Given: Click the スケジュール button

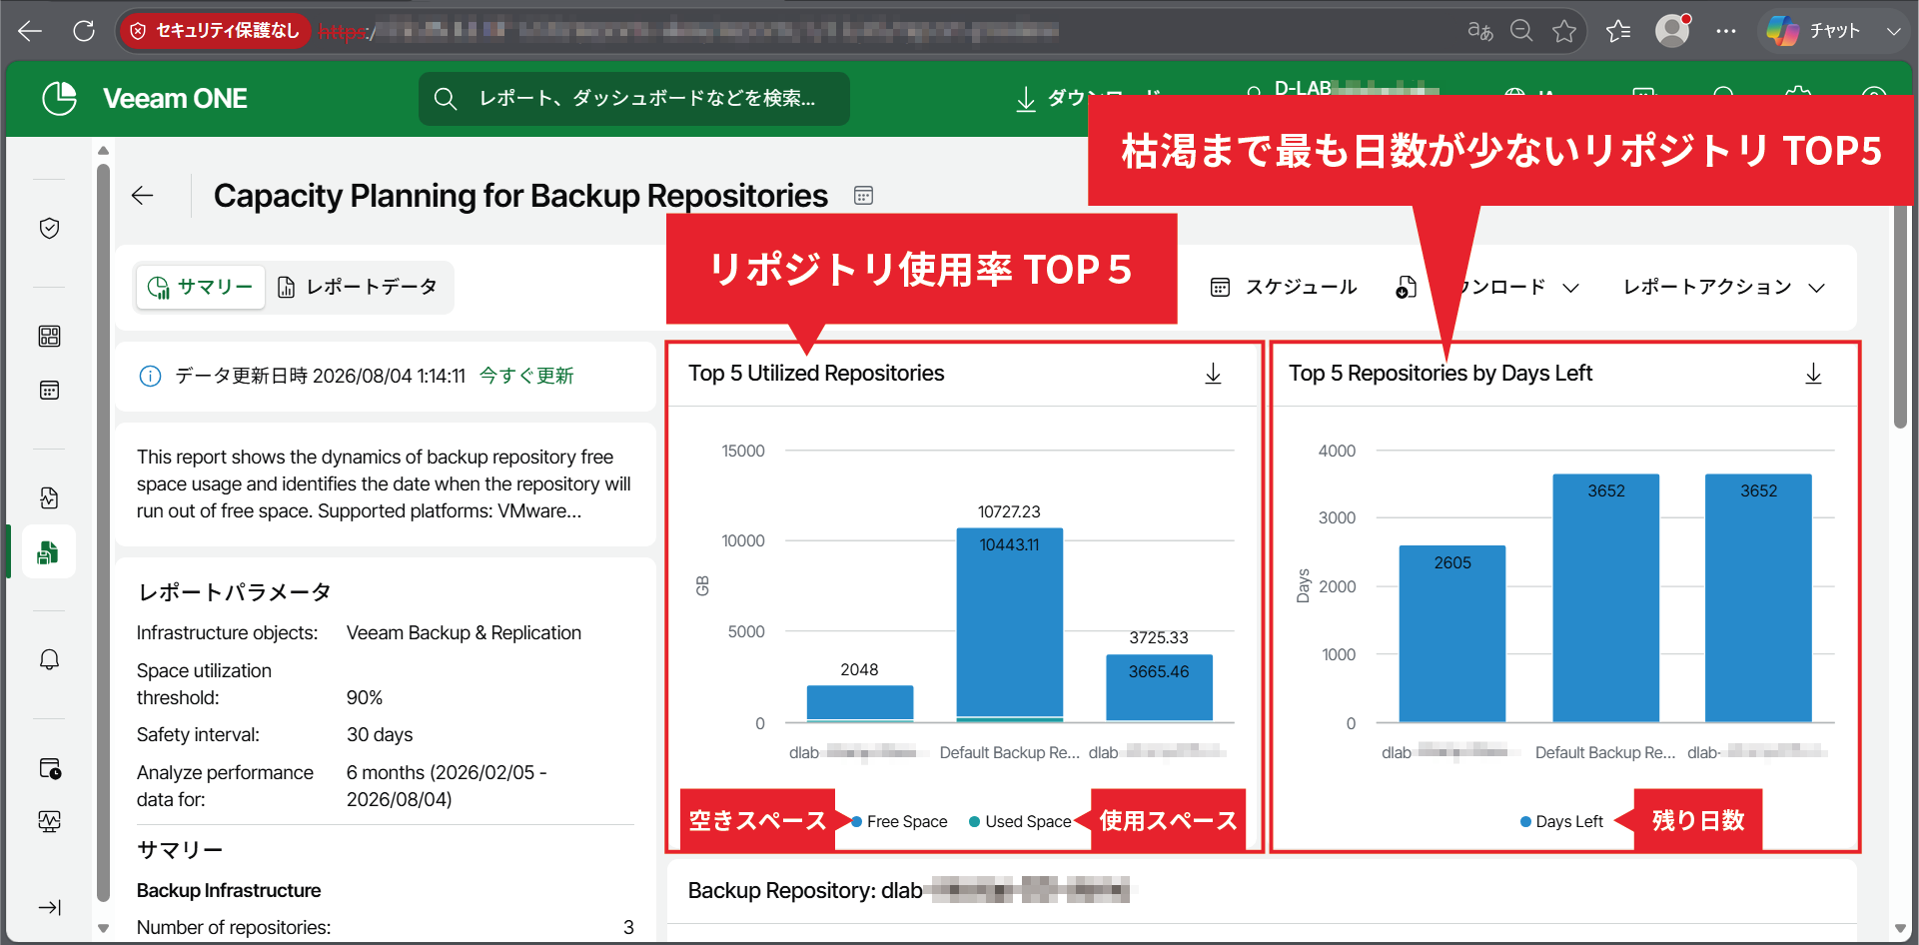Looking at the screenshot, I should click(x=1284, y=288).
